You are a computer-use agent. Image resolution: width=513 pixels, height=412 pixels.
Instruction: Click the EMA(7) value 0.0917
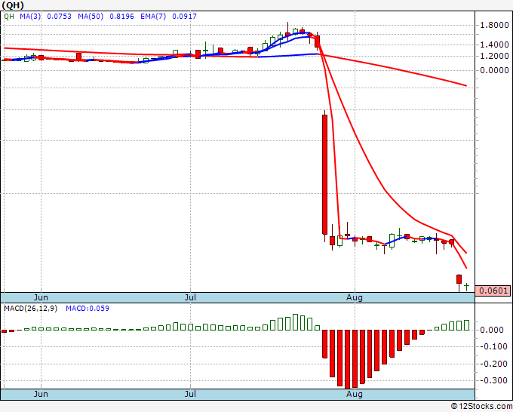[185, 16]
